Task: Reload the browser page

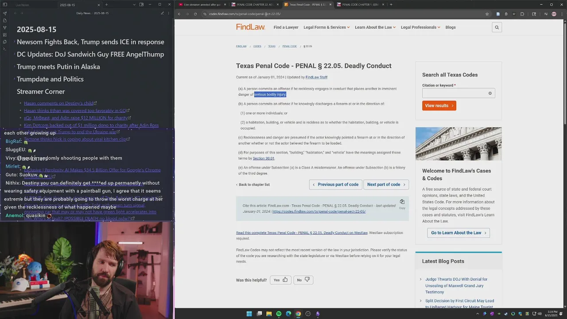Action: click(195, 14)
